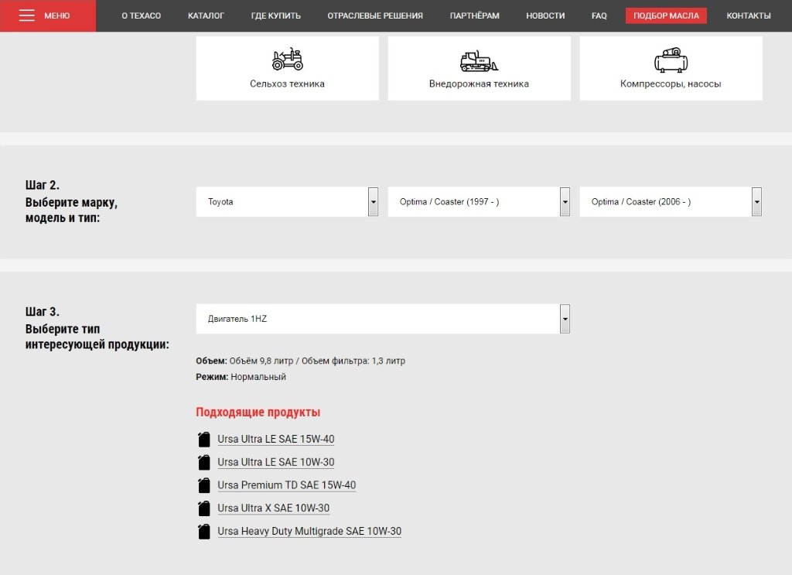
Task: Select the bulldozer off-road machinery icon
Action: click(479, 60)
